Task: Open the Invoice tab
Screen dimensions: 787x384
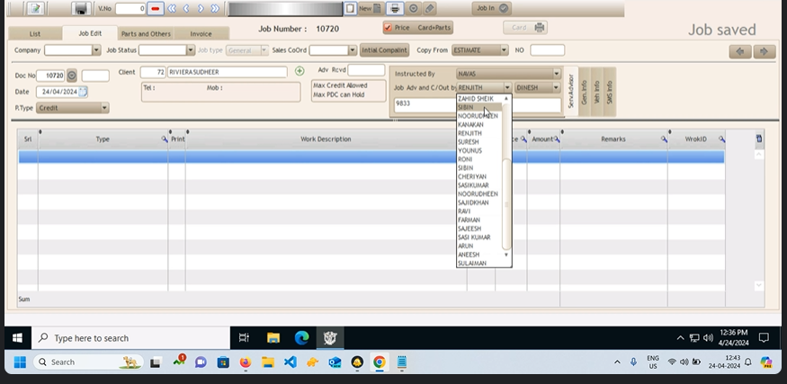Action: (x=201, y=34)
